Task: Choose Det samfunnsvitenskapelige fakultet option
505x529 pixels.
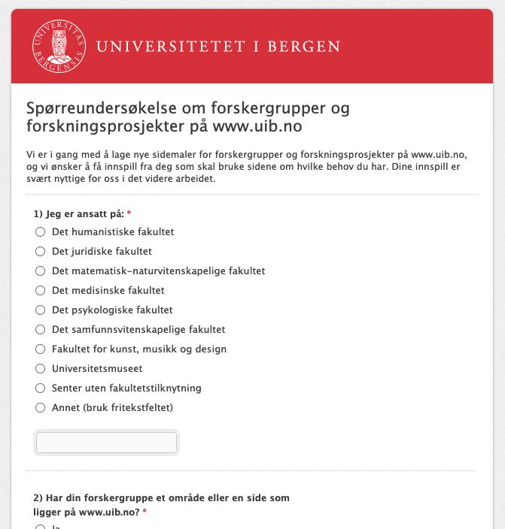Action: click(x=41, y=329)
